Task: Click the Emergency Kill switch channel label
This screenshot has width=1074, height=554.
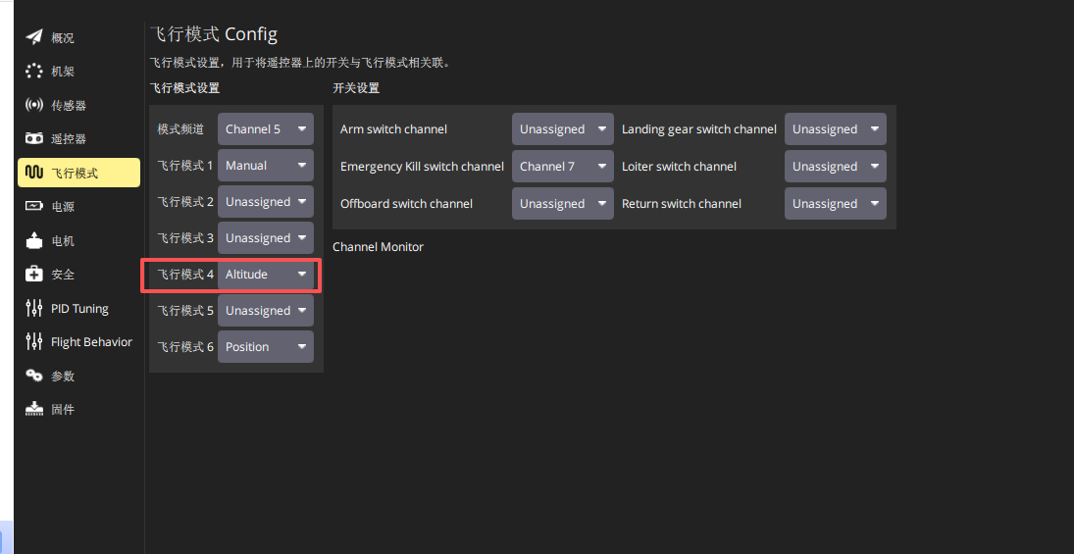Action: click(422, 167)
